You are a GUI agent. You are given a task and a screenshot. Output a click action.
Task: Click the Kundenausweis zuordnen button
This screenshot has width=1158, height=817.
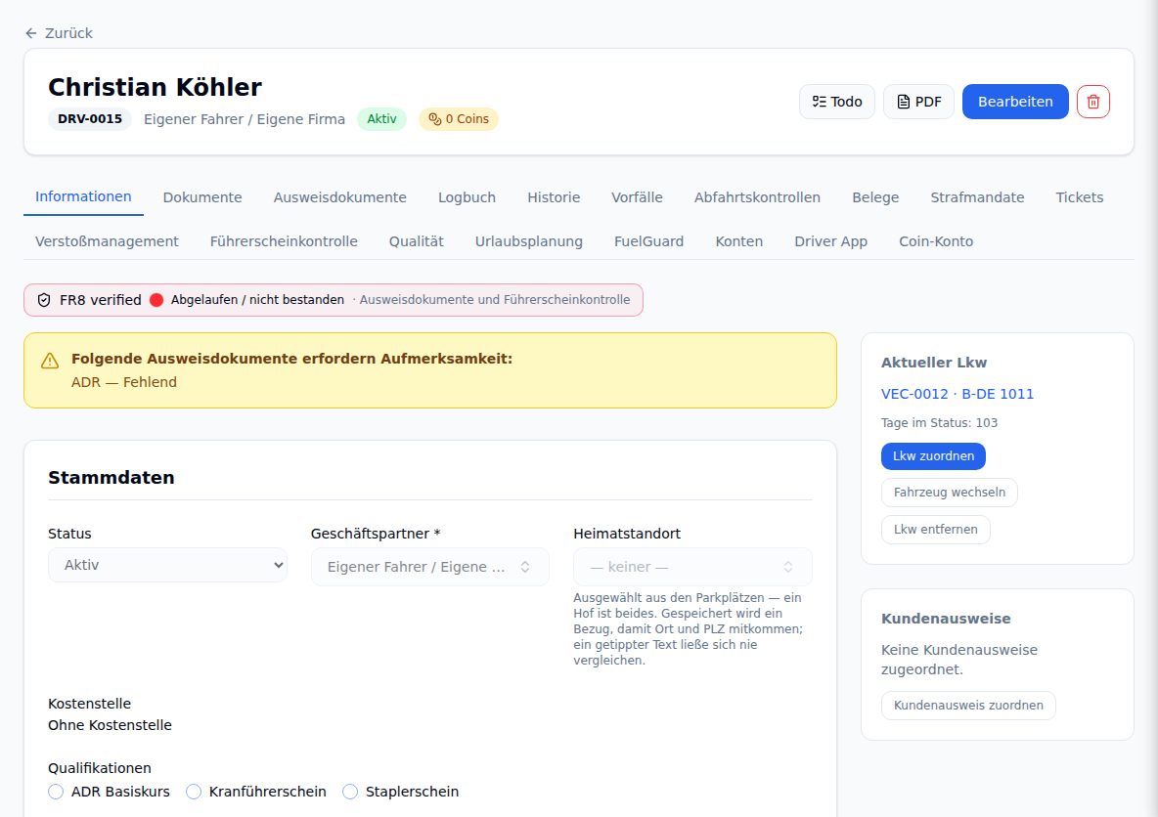(x=968, y=706)
